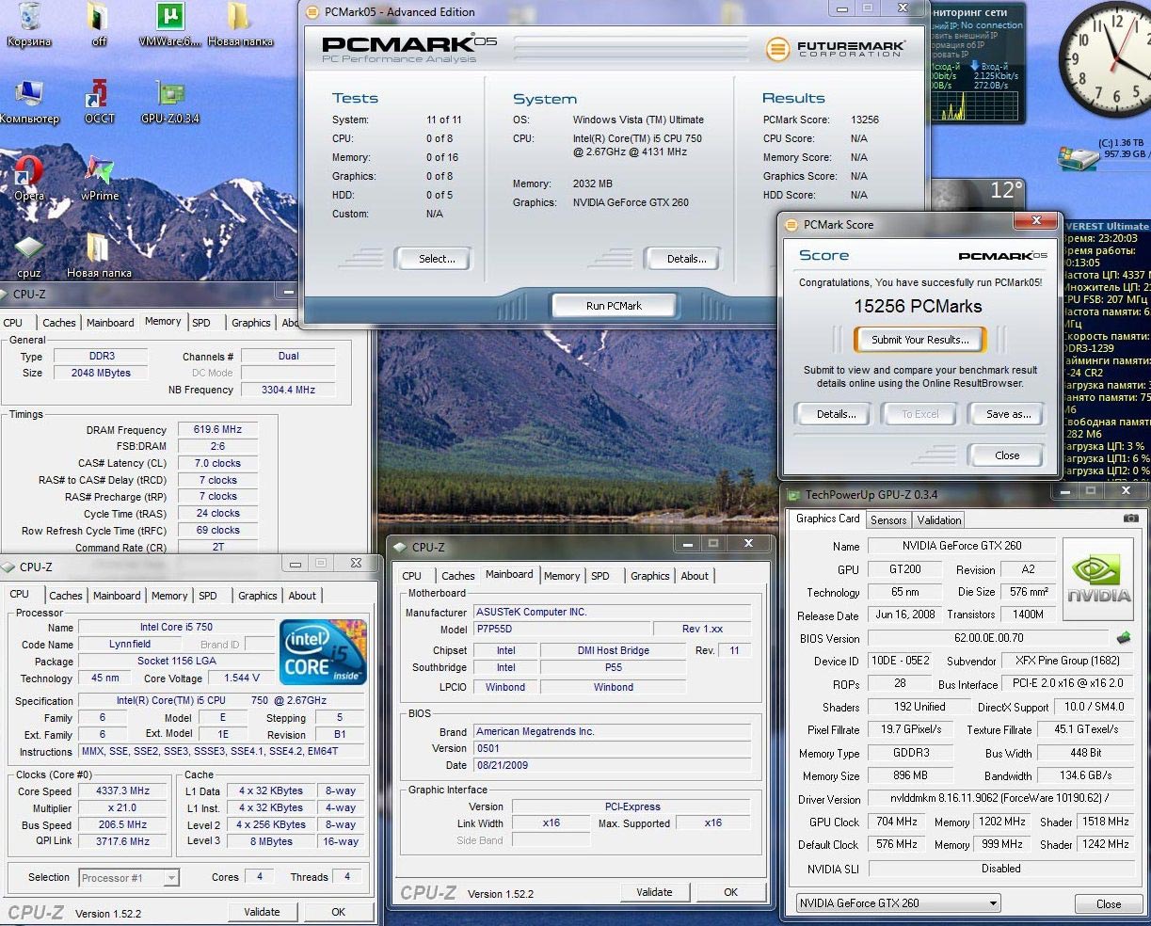1151x926 pixels.
Task: Open SPD tab in middle CPU-Z window
Action: pos(600,576)
